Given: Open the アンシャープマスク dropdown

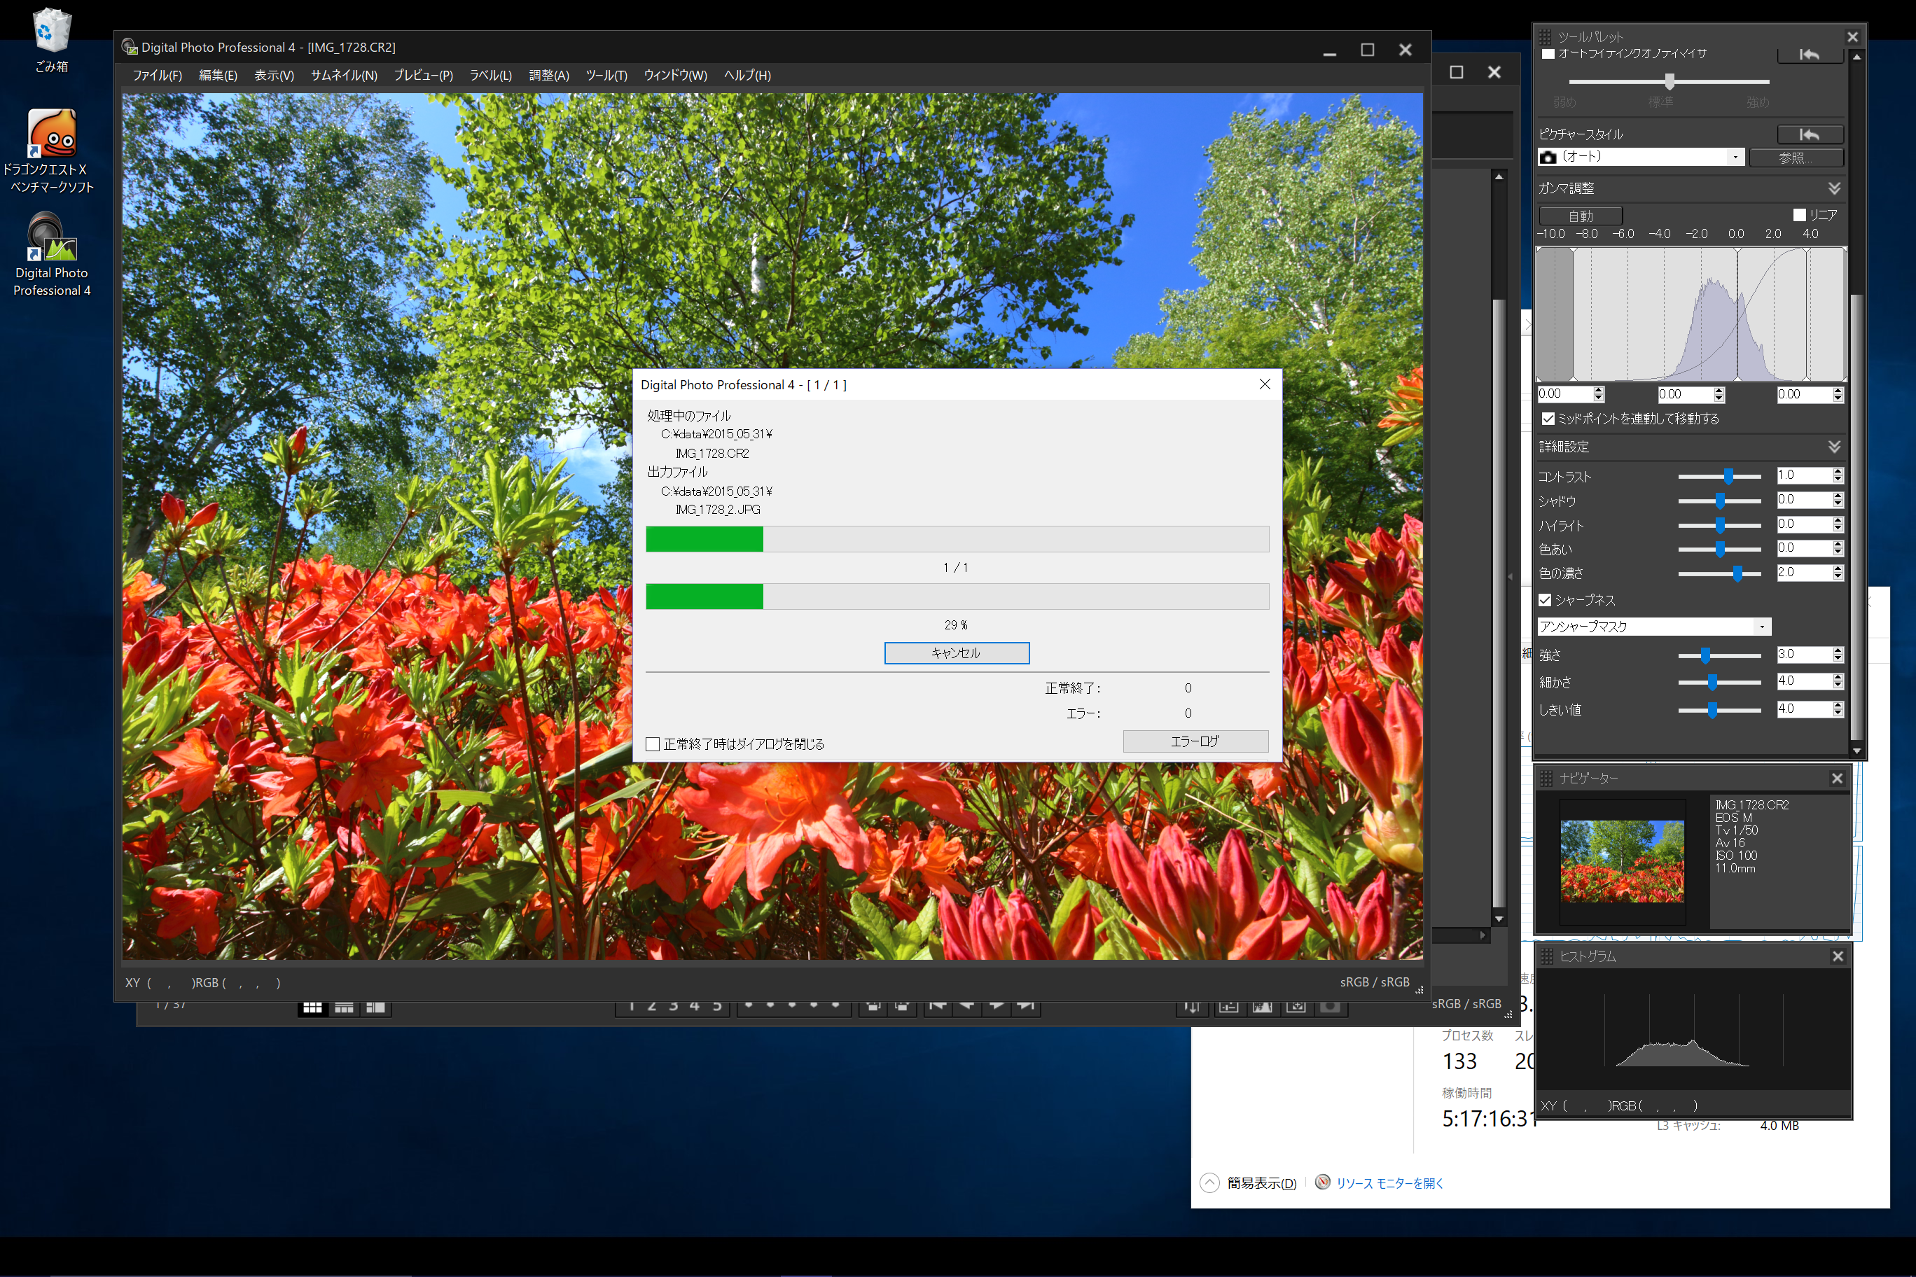Looking at the screenshot, I should [x=1653, y=627].
